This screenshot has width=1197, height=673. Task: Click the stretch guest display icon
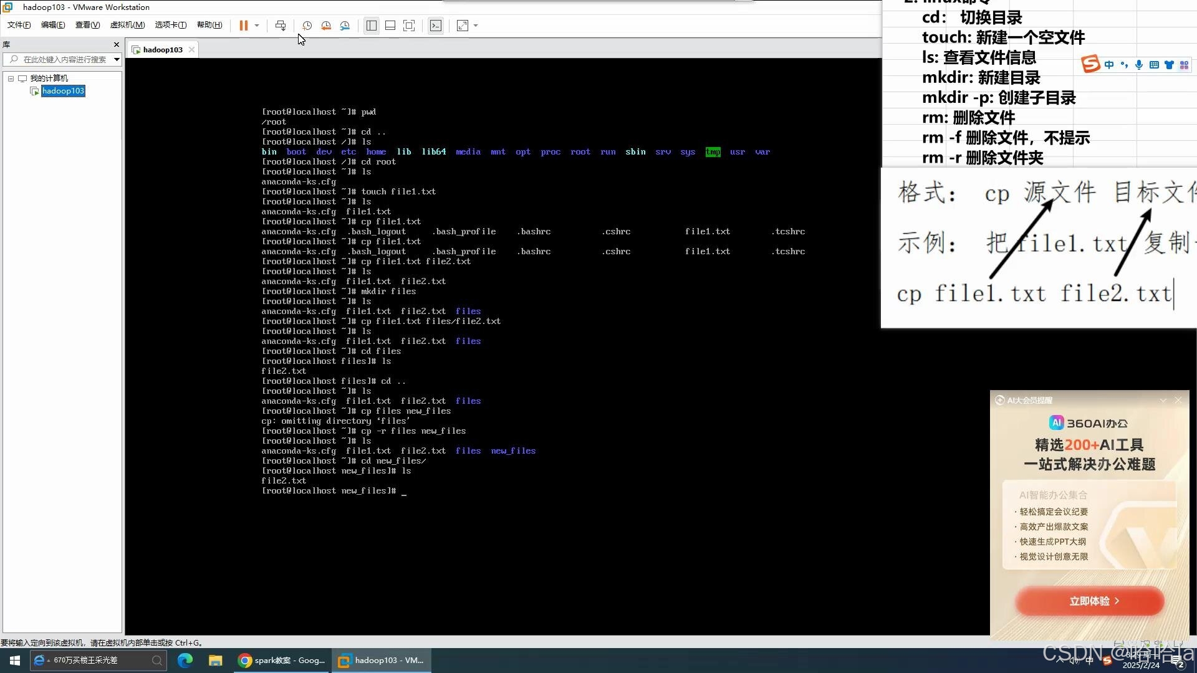pos(463,26)
